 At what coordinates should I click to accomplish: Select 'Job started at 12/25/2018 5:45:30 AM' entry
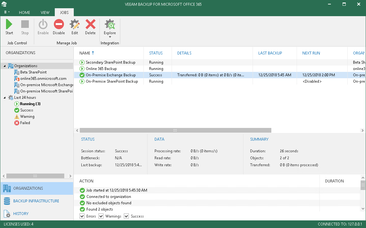pyautogui.click(x=117, y=190)
